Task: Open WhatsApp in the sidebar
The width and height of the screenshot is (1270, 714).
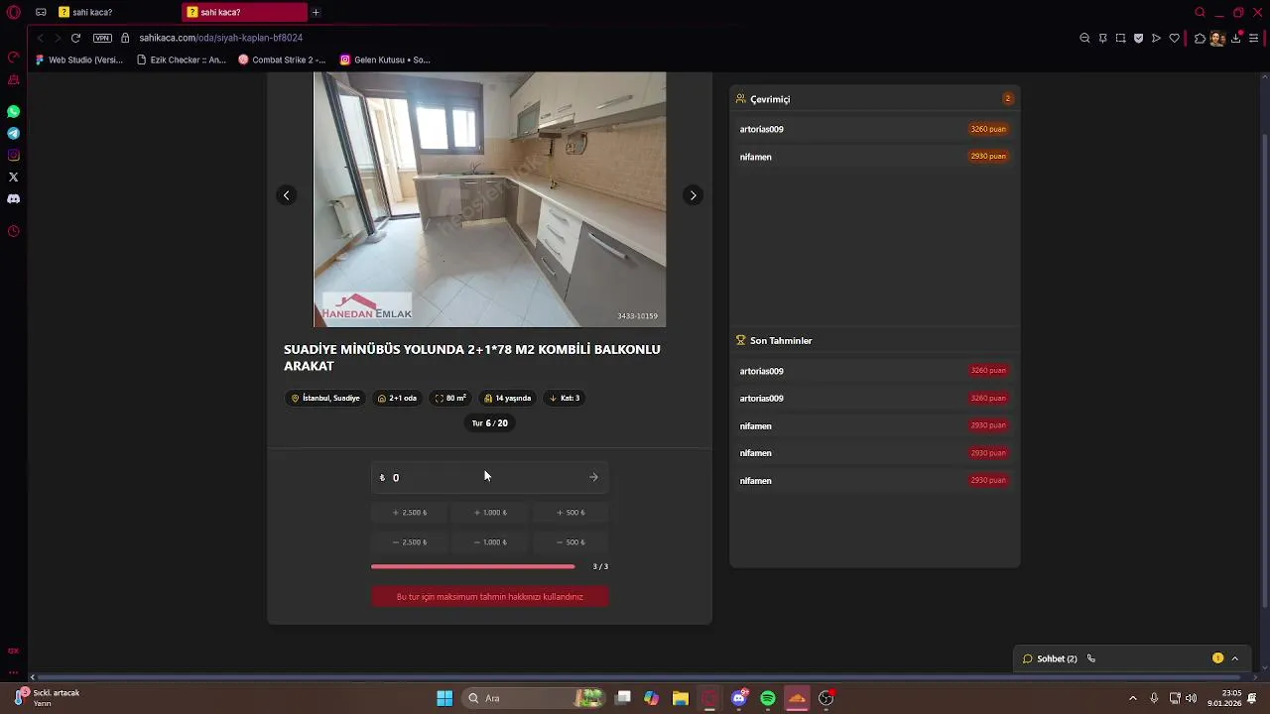Action: pyautogui.click(x=14, y=111)
